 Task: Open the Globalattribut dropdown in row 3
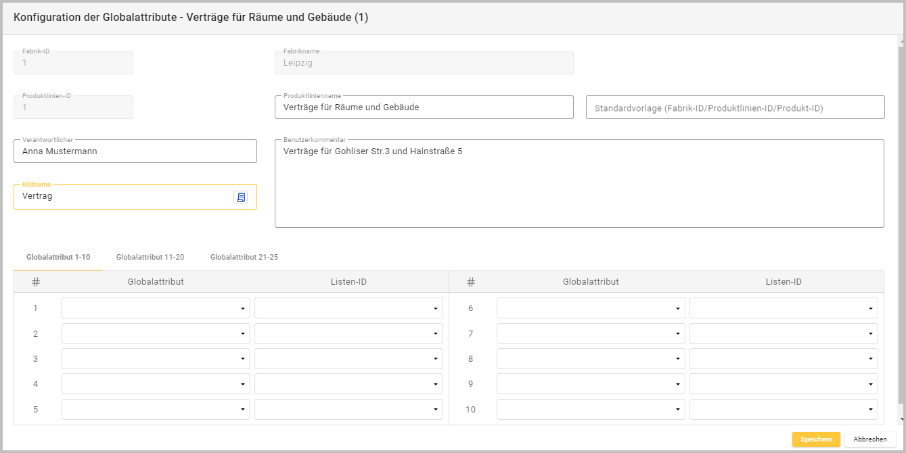[x=156, y=359]
